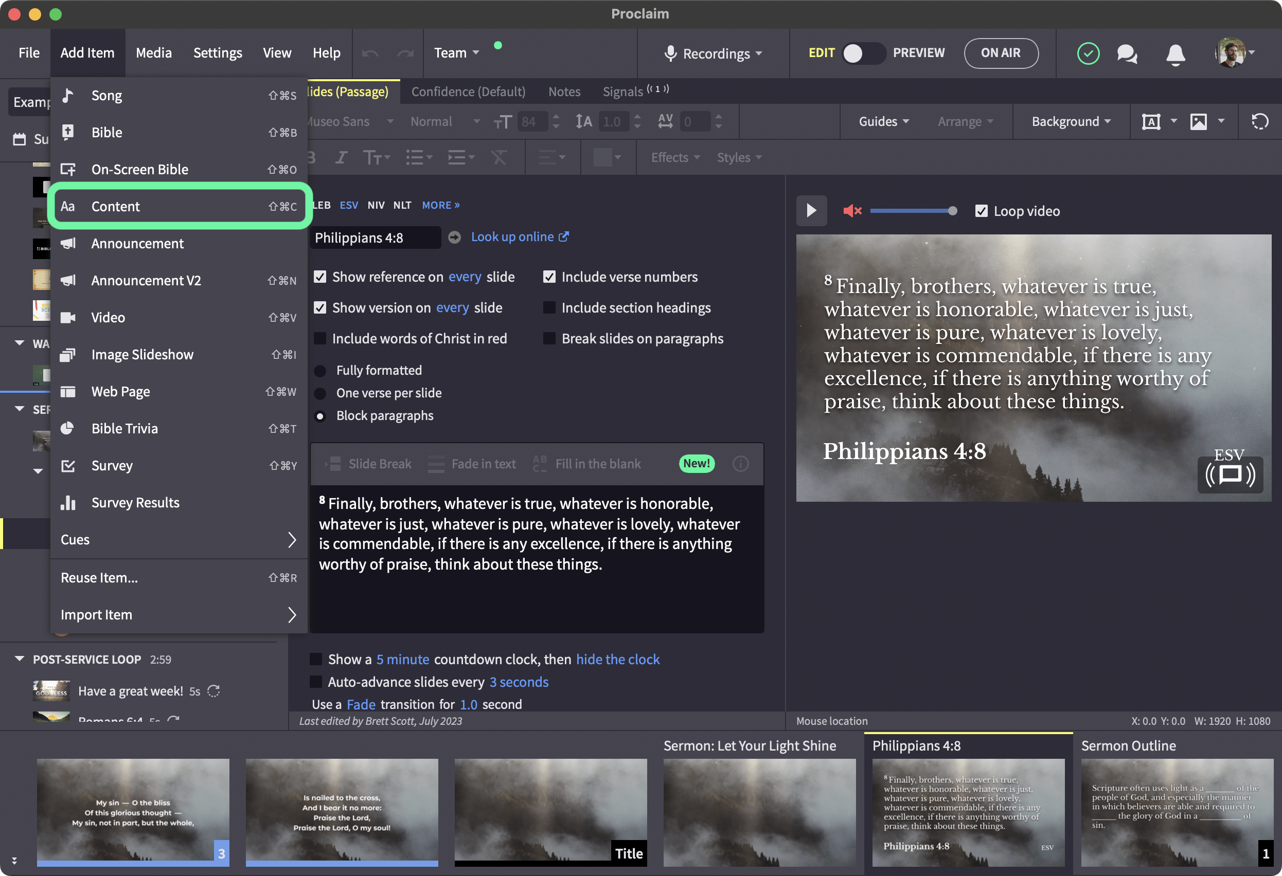Image resolution: width=1282 pixels, height=876 pixels.
Task: Toggle italic formatting
Action: coord(341,158)
